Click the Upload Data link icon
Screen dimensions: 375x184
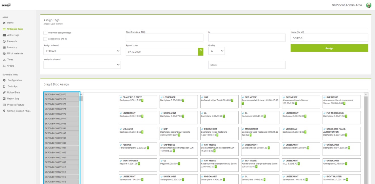[4, 93]
